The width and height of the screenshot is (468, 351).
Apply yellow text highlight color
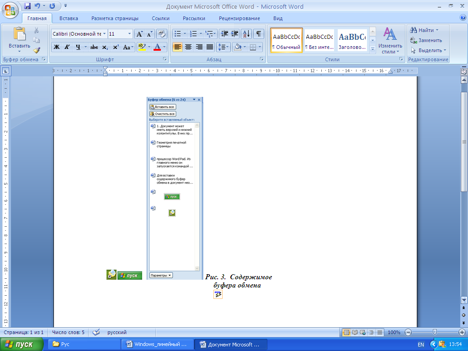click(142, 47)
